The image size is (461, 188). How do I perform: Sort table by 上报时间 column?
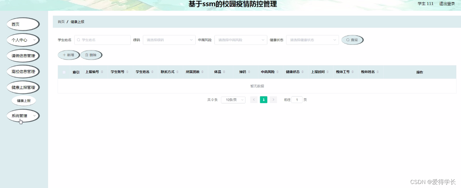[x=328, y=72]
